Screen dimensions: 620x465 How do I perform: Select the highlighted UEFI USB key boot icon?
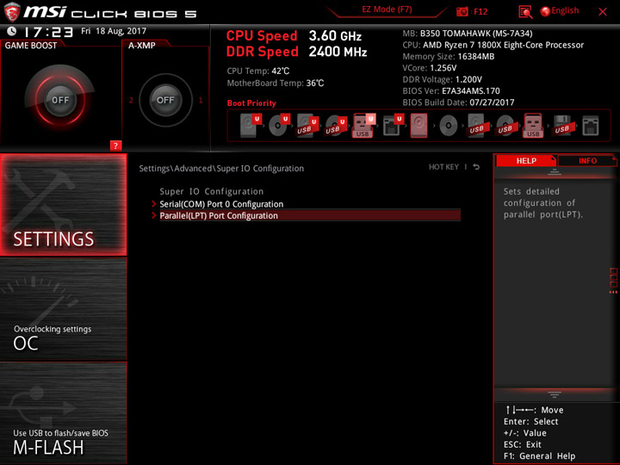point(363,126)
